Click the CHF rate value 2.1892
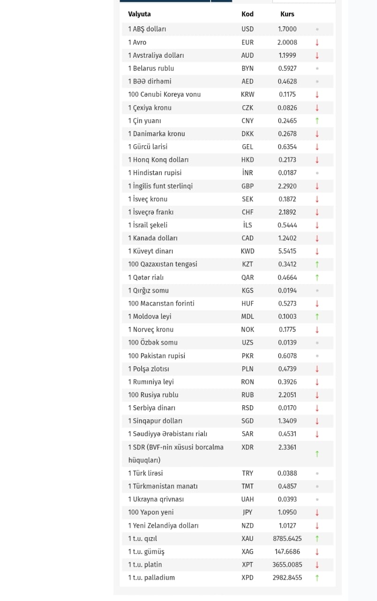 [x=287, y=212]
